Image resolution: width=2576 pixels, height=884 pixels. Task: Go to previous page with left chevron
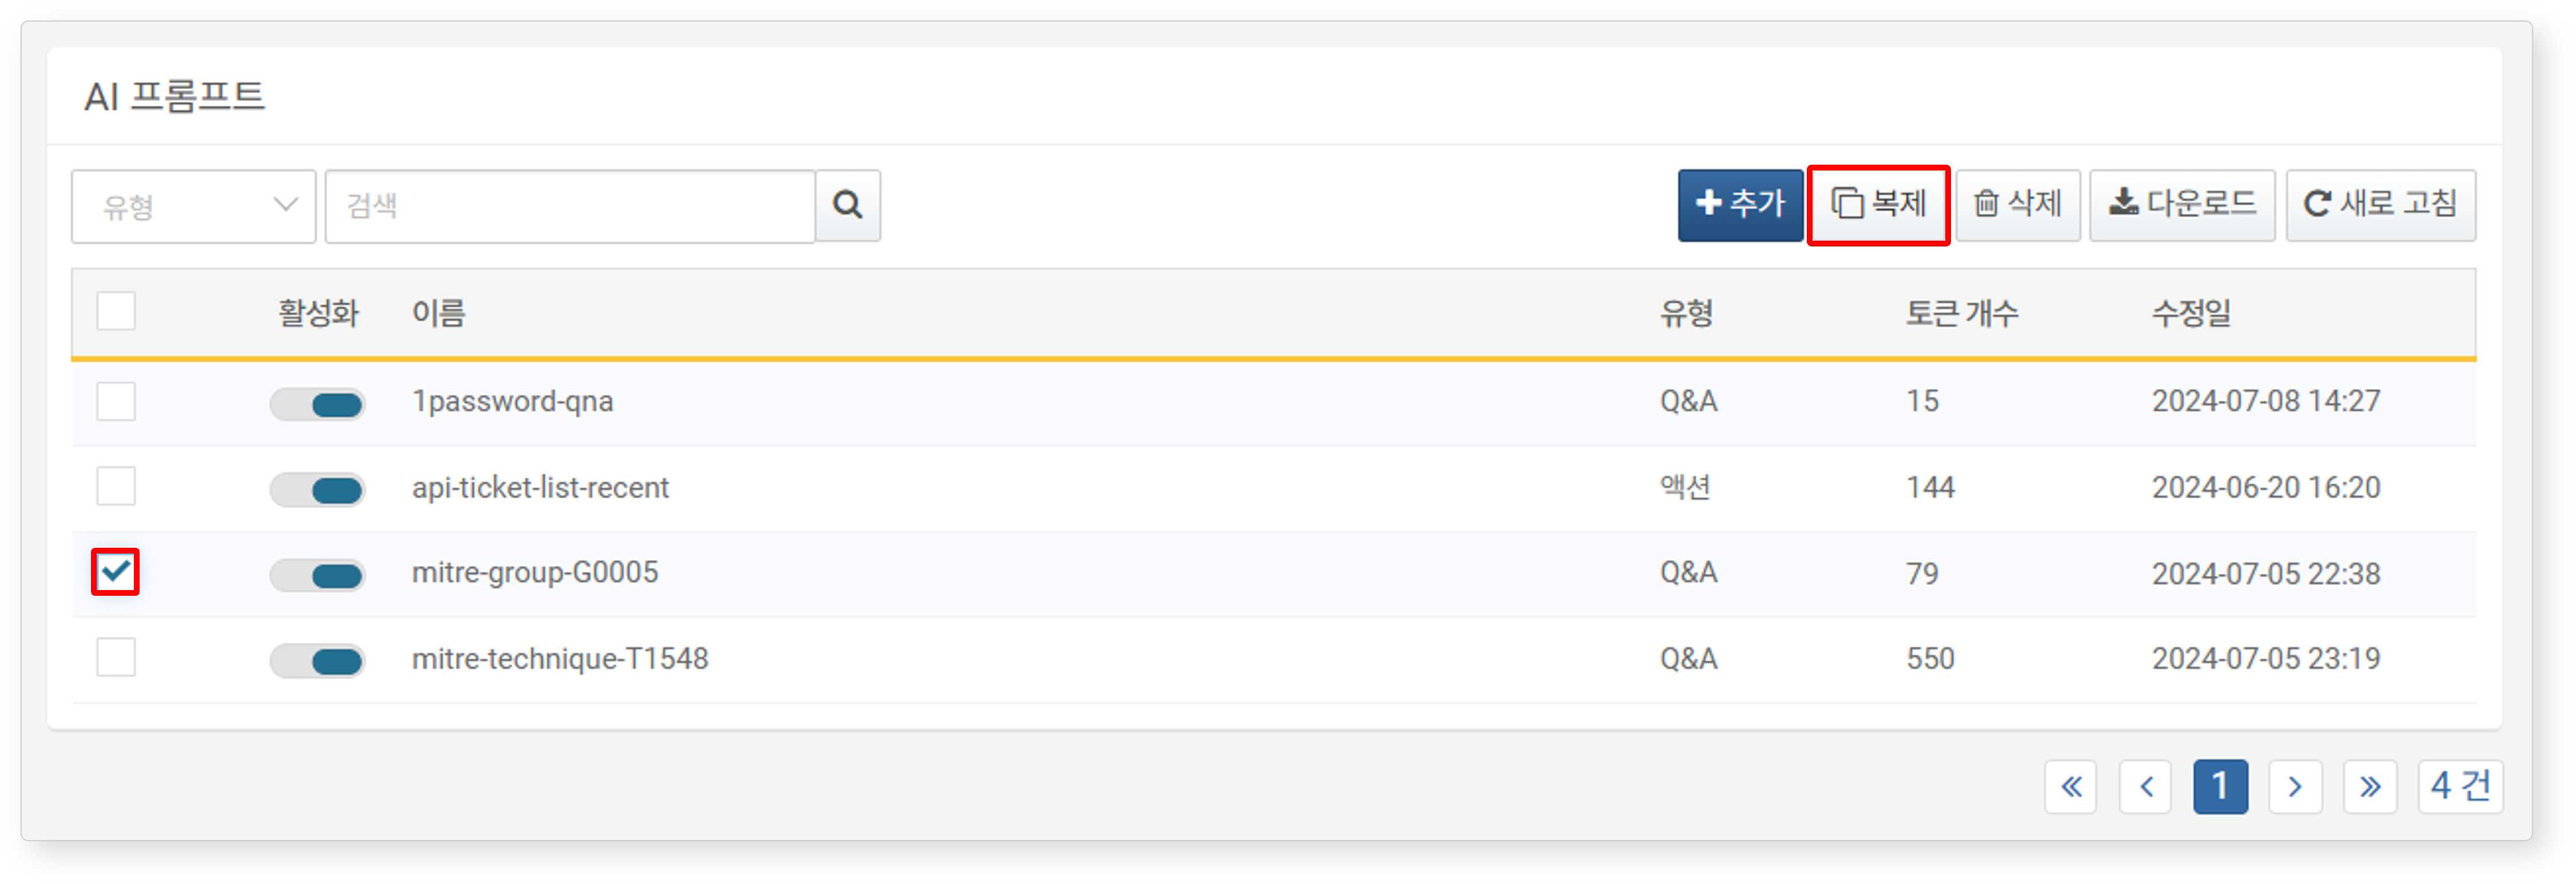(x=2145, y=787)
